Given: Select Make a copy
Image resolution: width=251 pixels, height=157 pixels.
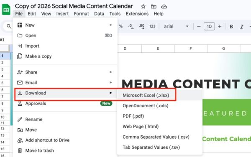Looking at the screenshot, I should (x=65, y=56).
